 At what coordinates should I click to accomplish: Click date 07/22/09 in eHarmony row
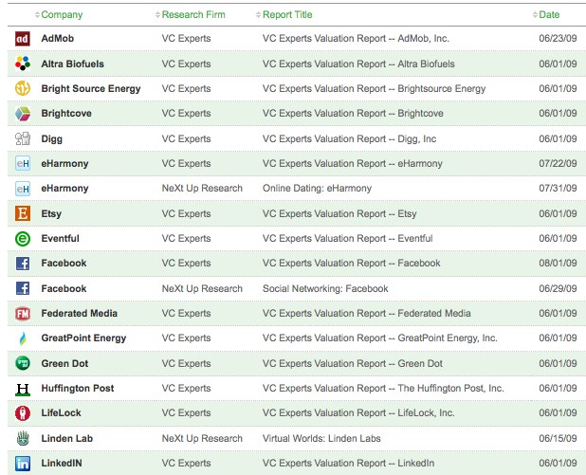click(x=558, y=163)
